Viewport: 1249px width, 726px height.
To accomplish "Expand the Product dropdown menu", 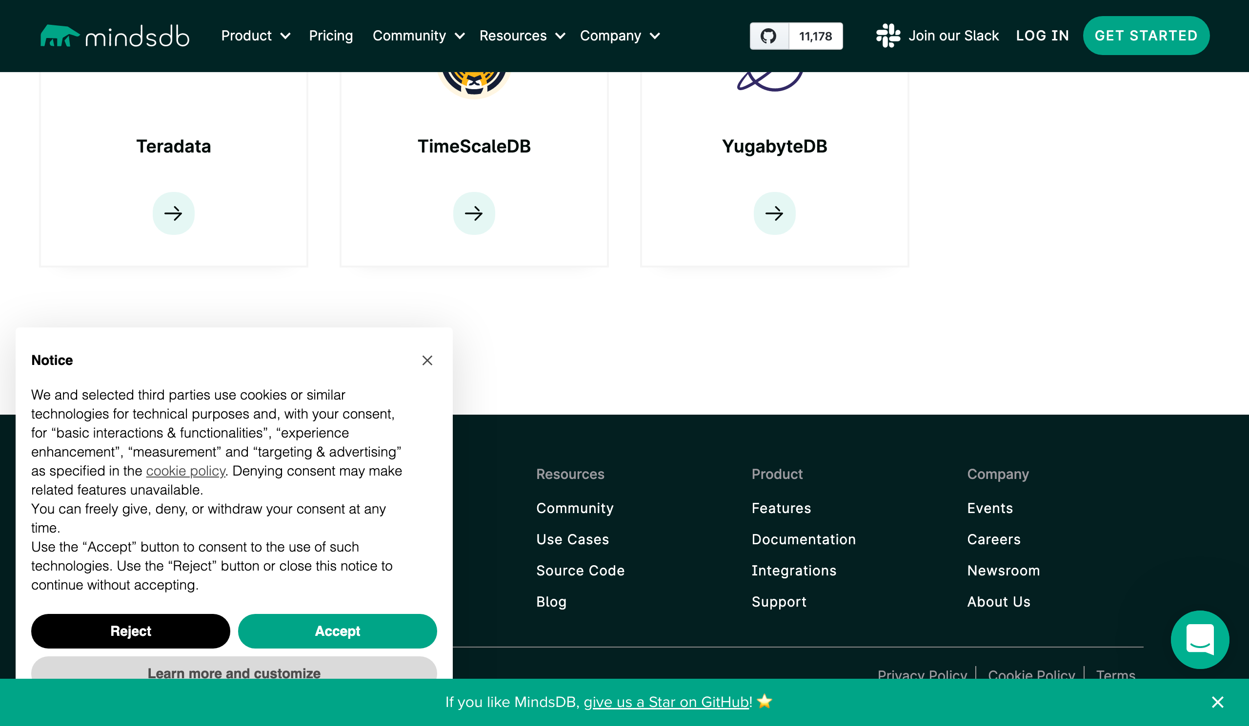I will (255, 36).
